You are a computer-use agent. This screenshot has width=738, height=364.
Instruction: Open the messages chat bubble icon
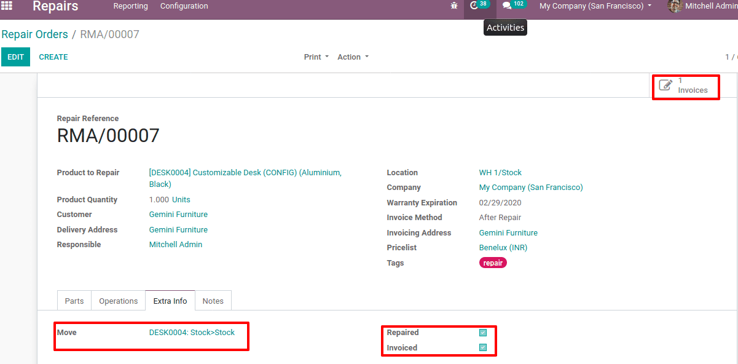pos(507,6)
